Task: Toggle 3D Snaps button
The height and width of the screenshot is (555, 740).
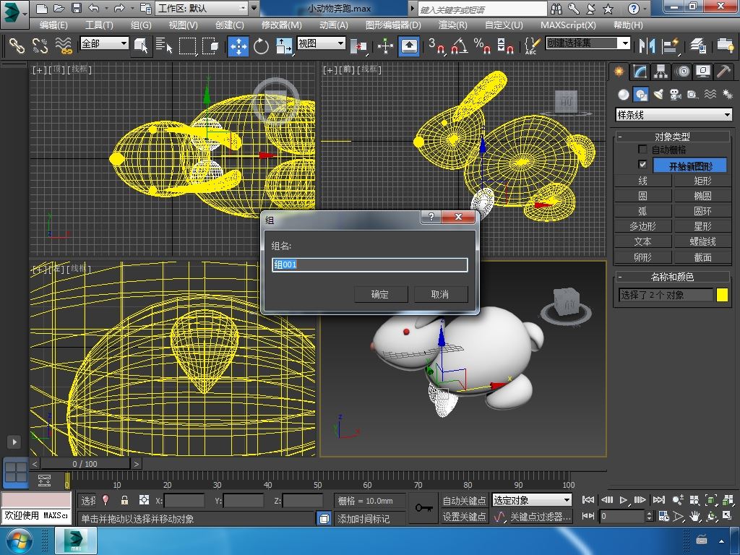Action: [437, 46]
